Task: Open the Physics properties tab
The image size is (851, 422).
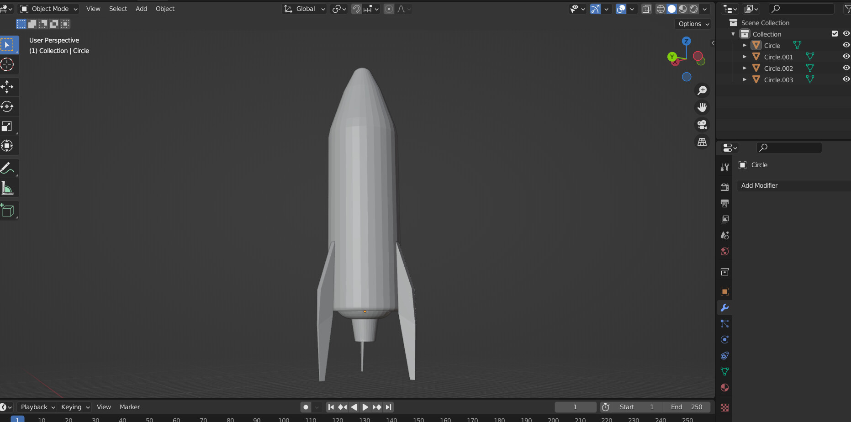Action: tap(724, 339)
